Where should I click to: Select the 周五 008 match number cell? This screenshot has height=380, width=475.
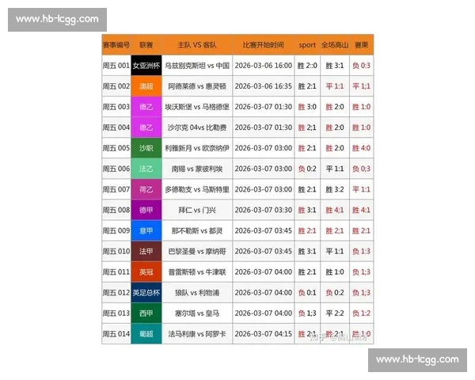pyautogui.click(x=116, y=210)
